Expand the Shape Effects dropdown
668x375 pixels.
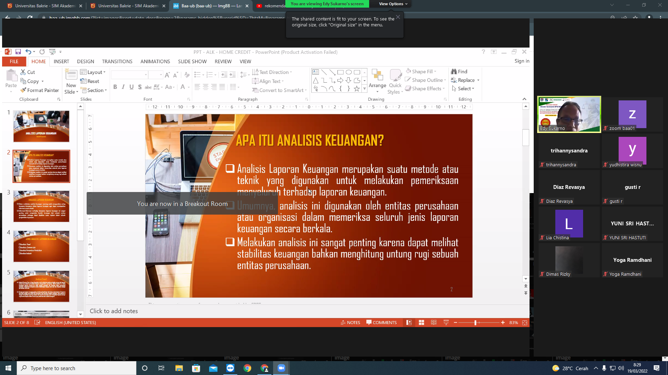click(x=425, y=89)
